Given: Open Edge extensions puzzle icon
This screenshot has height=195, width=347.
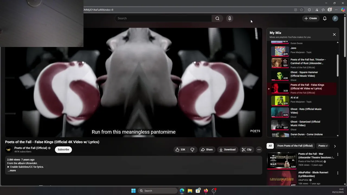Looking at the screenshot, I should click(309, 10).
